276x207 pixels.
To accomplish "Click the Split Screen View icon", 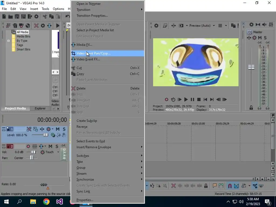I will [181, 26].
